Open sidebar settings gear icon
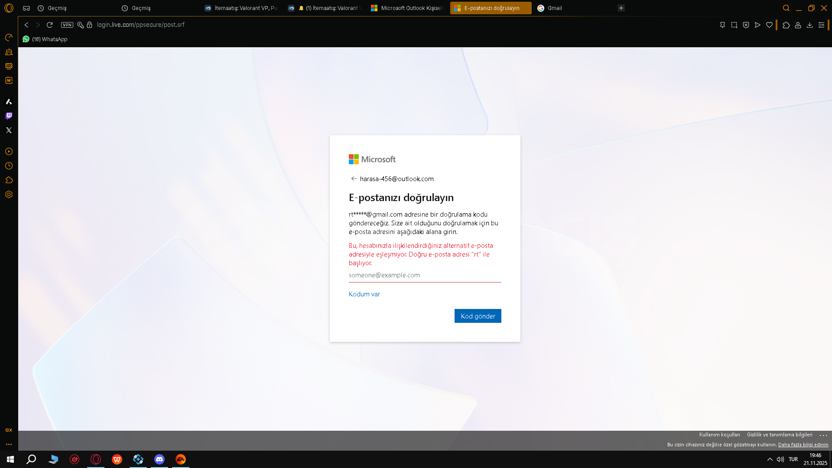 point(9,195)
